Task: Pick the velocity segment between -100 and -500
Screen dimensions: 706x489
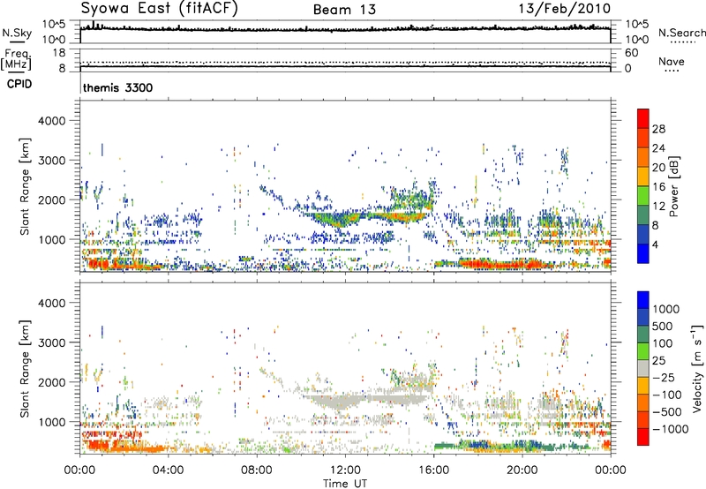Action: coord(643,402)
